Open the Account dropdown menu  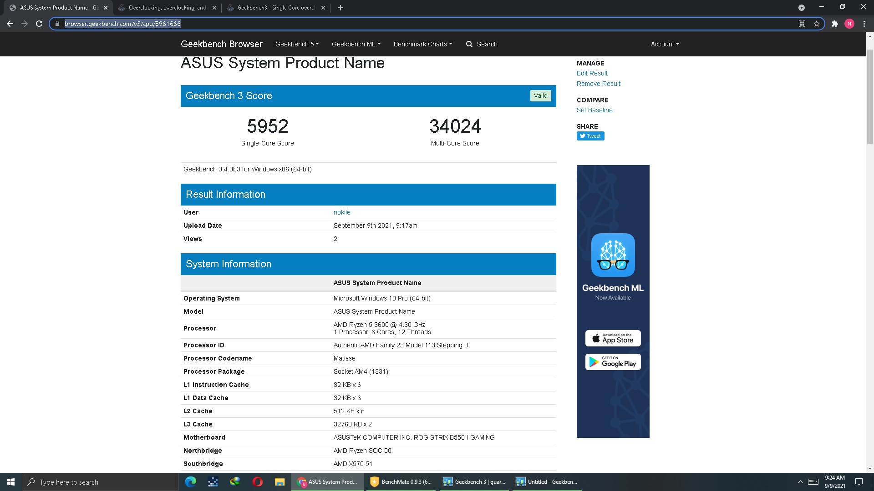(x=665, y=44)
